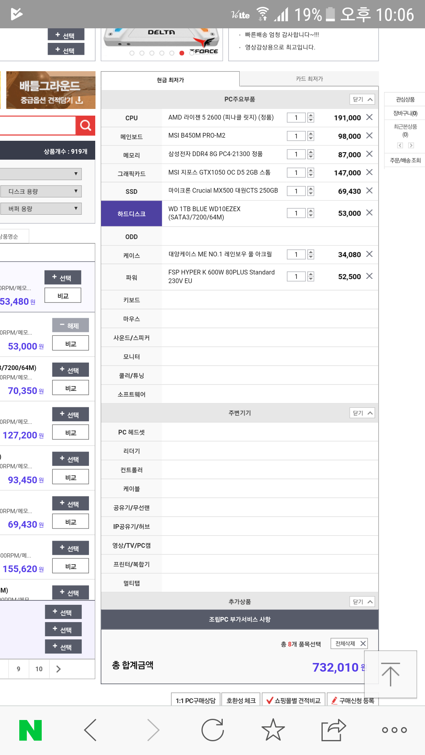Select the ODD category row

(131, 237)
